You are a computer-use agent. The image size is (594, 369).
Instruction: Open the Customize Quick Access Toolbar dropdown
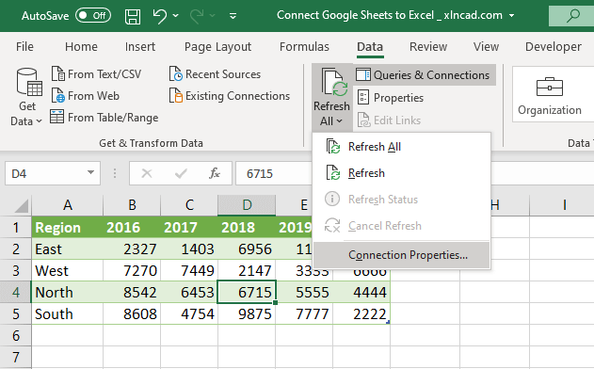pyautogui.click(x=233, y=16)
